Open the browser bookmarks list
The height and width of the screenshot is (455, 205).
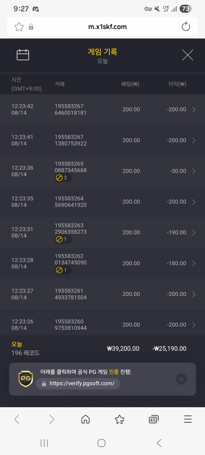pyautogui.click(x=120, y=419)
